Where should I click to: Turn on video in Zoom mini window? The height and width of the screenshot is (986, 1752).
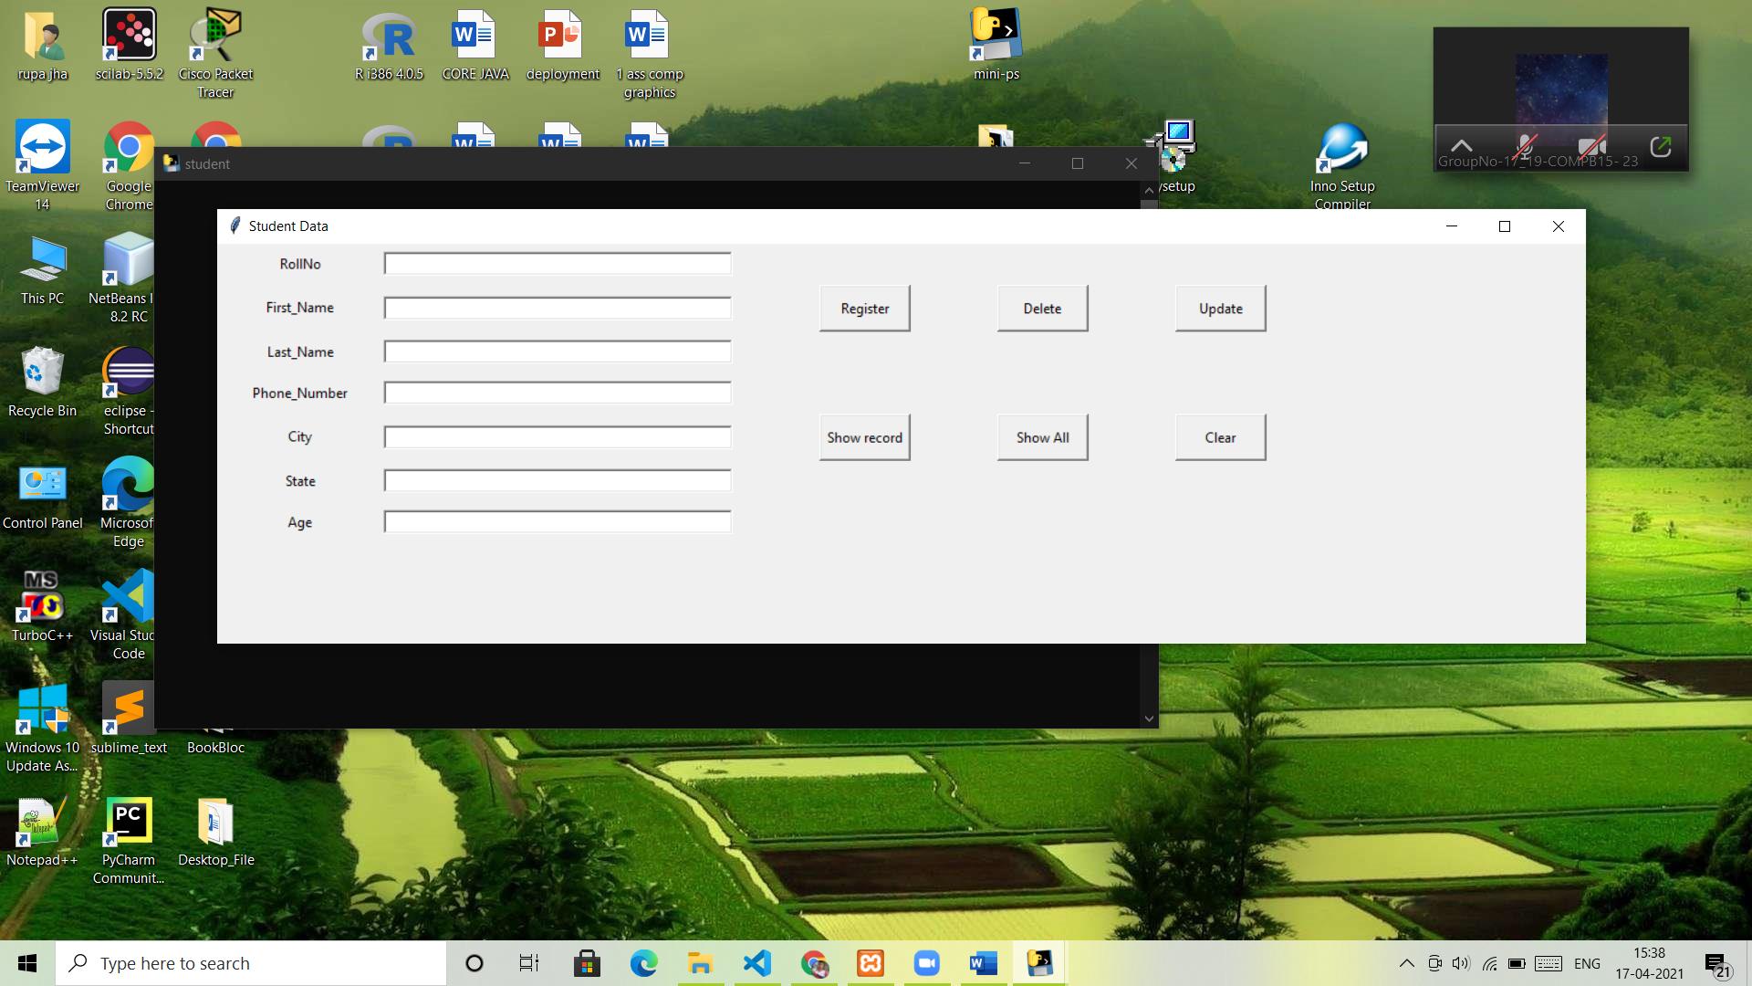point(1590,146)
